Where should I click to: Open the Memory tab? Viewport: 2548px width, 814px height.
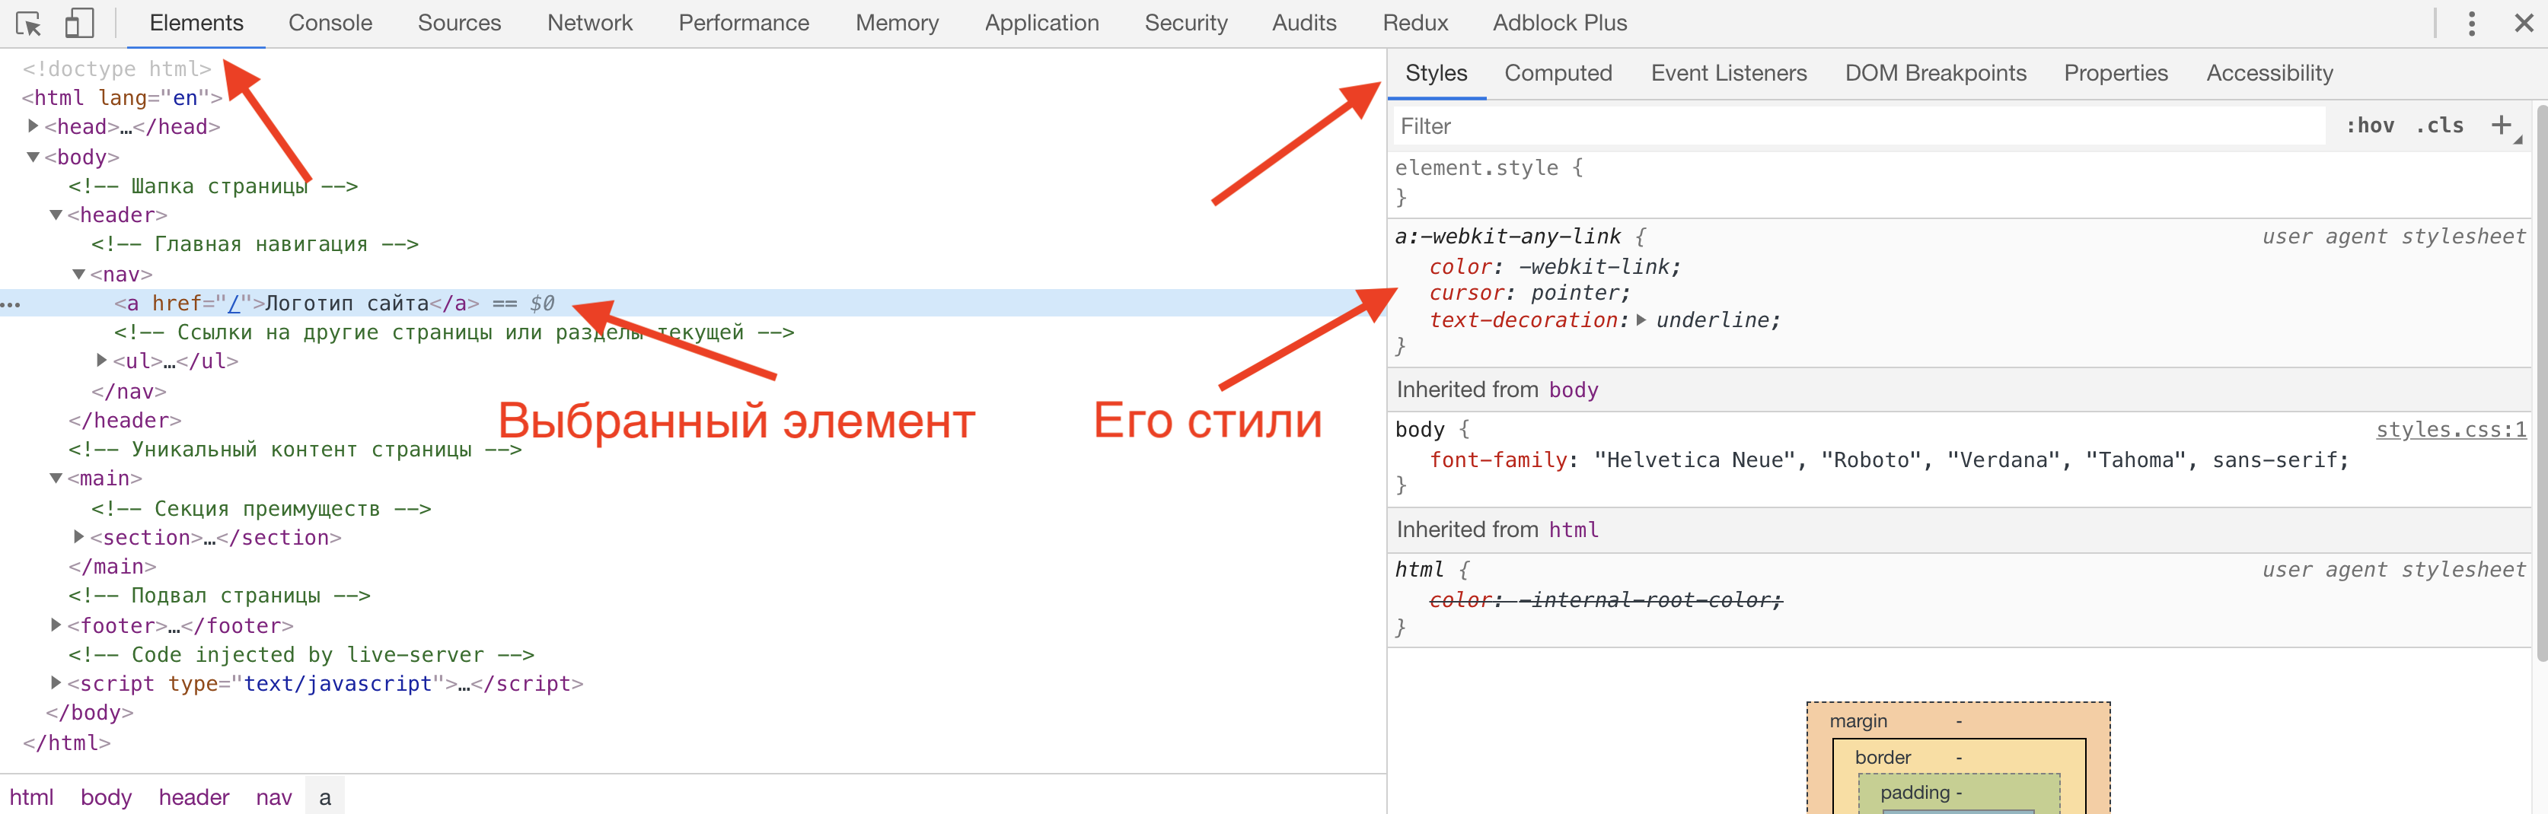click(897, 23)
